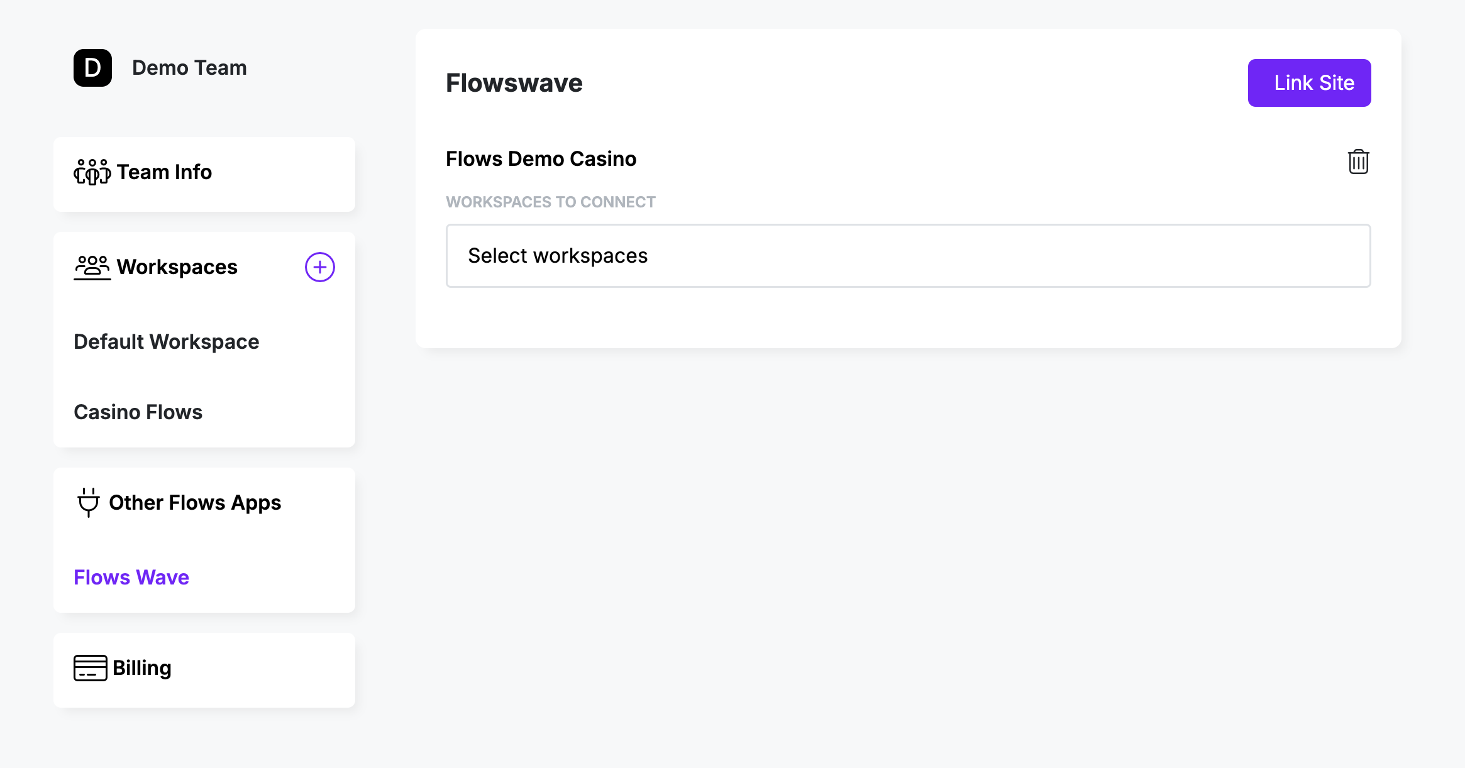Go to the Flows Wave app
The width and height of the screenshot is (1465, 768).
click(x=131, y=578)
